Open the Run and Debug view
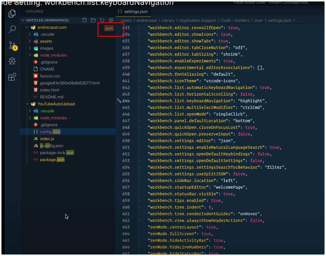The image size is (326, 256). tap(12, 61)
